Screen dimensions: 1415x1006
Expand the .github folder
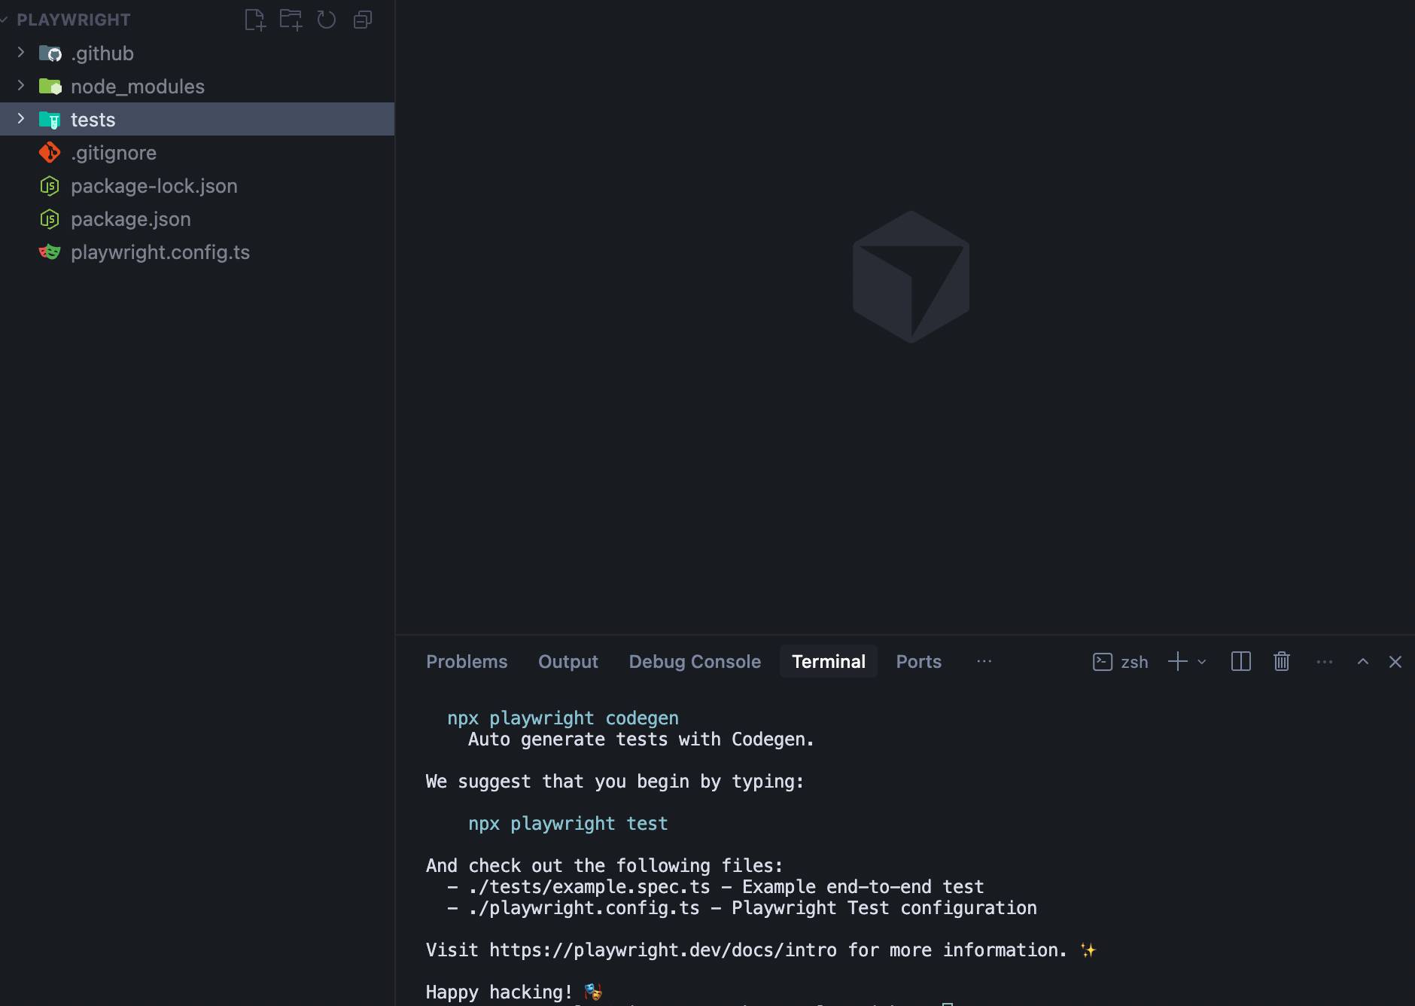coord(21,53)
